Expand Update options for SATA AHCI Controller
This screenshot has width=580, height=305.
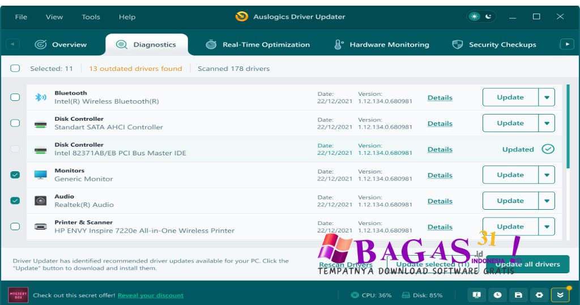click(x=547, y=123)
